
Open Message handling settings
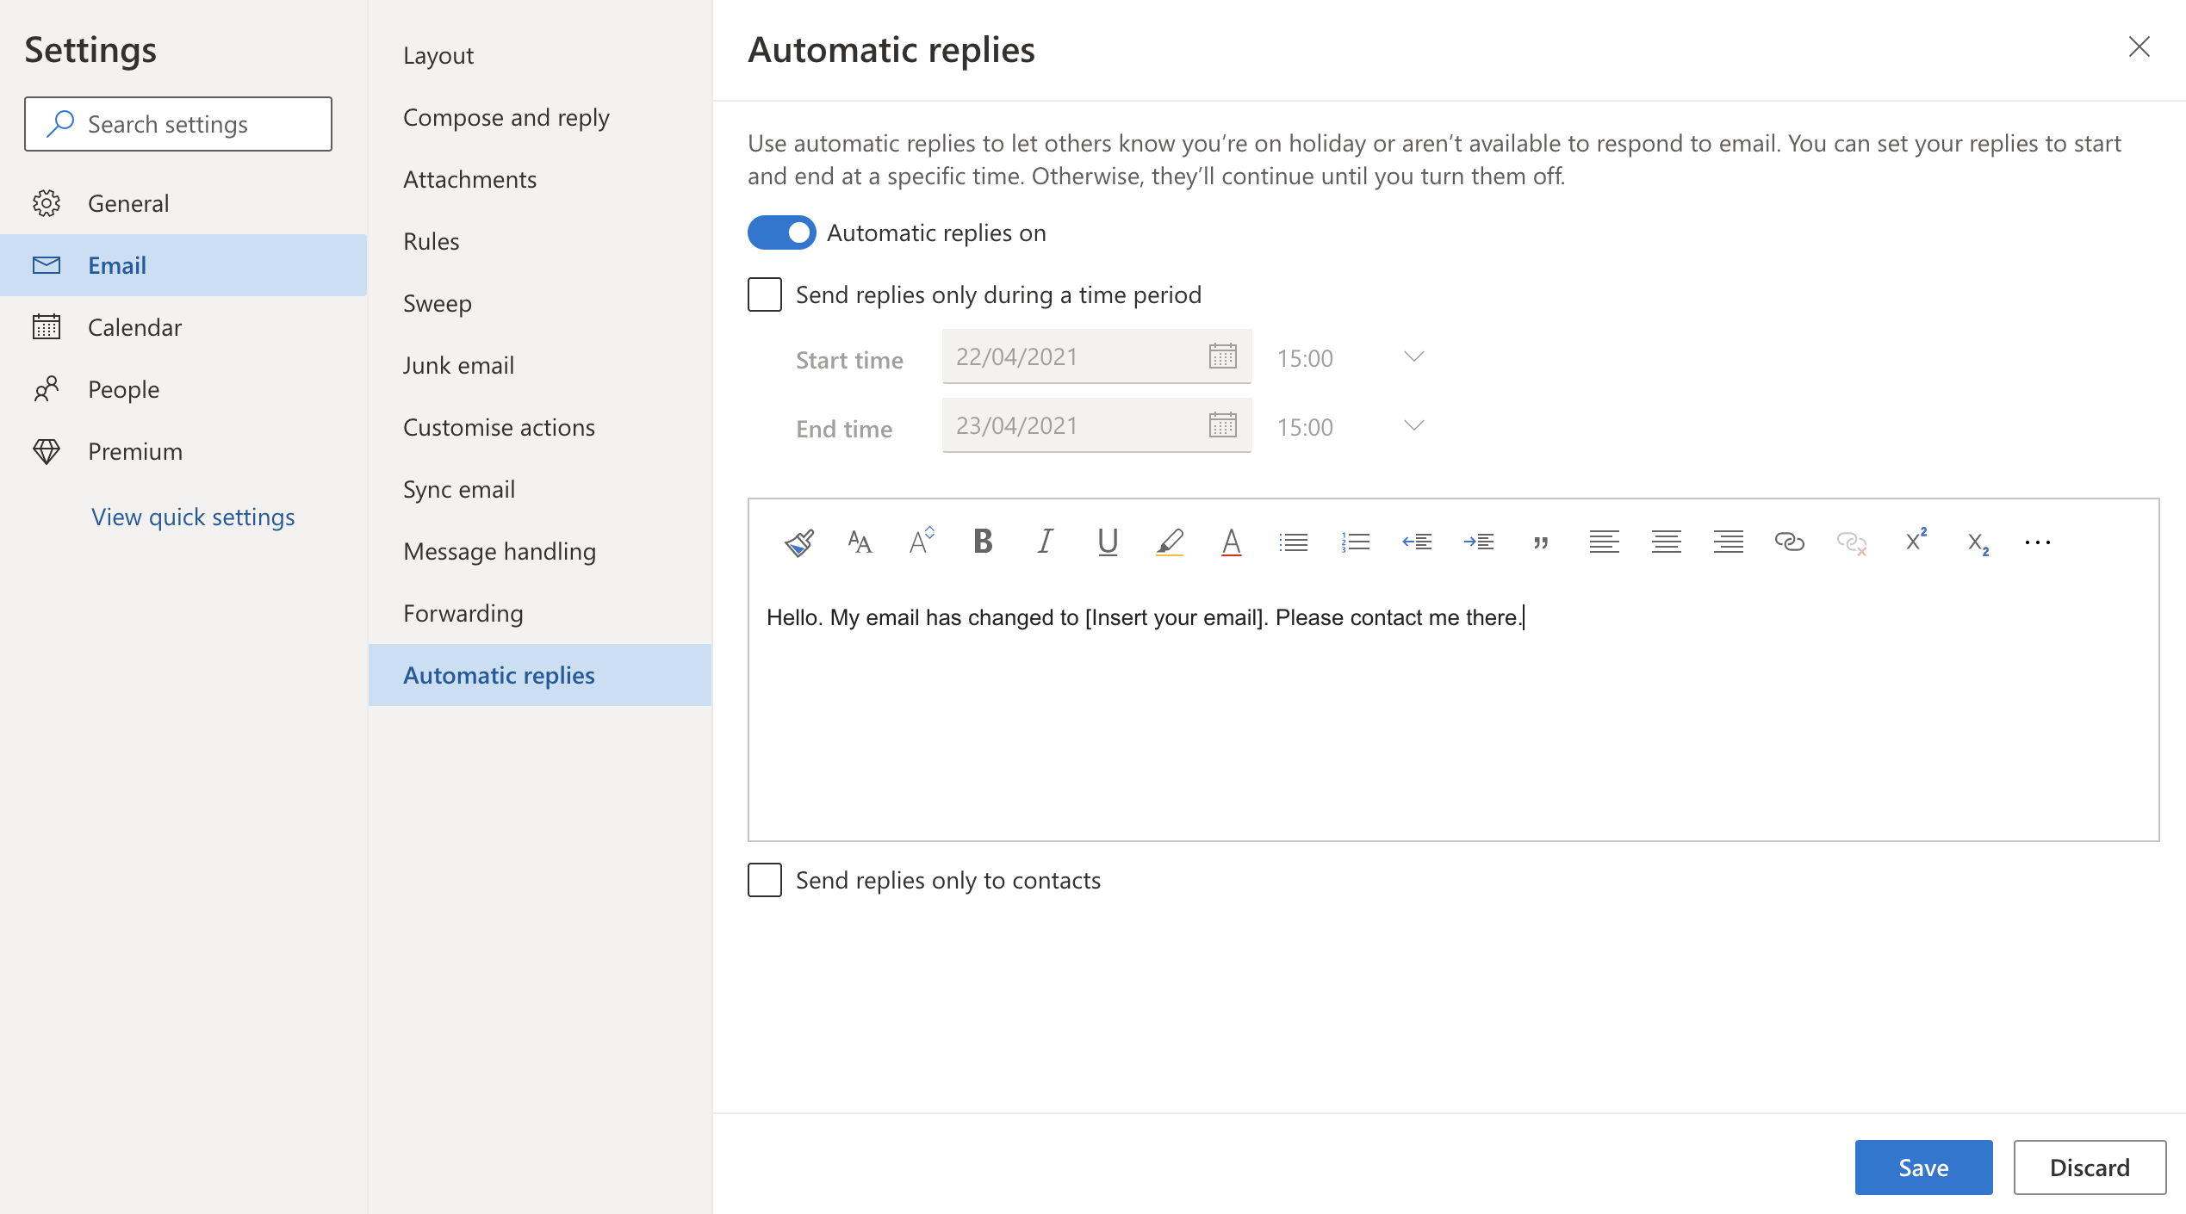(x=540, y=551)
